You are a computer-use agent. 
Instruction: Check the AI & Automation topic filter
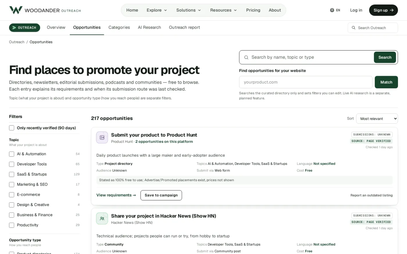(x=12, y=154)
